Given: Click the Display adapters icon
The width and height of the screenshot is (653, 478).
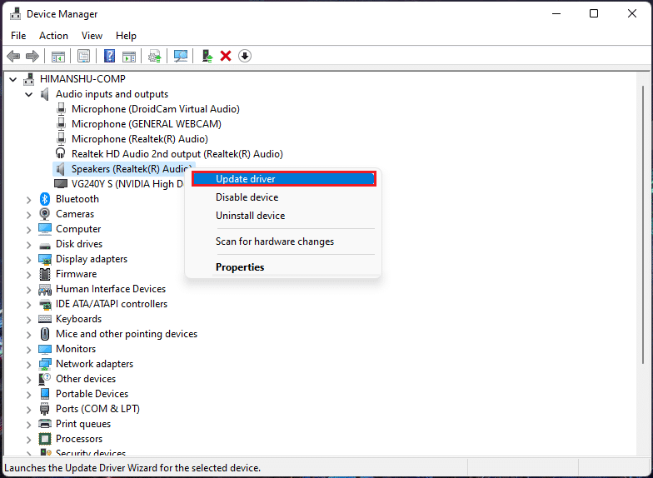Looking at the screenshot, I should [45, 259].
